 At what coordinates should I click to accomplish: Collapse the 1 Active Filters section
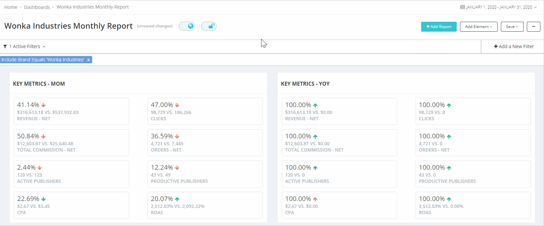coord(24,46)
